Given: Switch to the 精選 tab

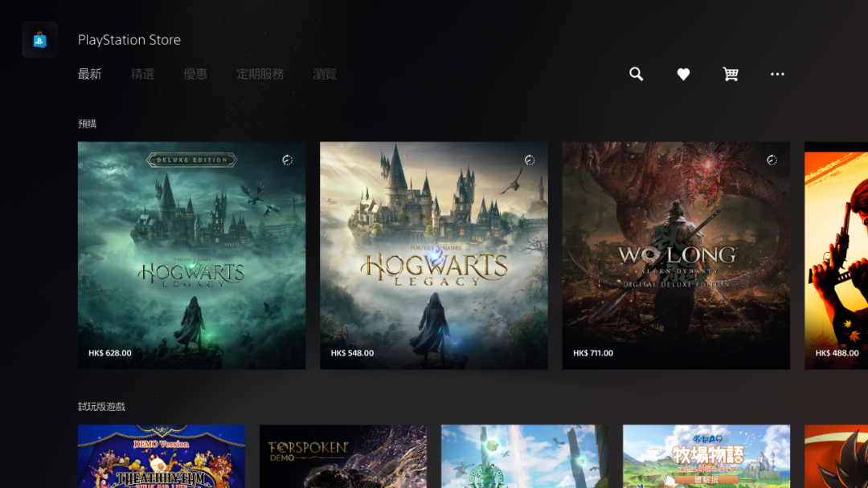Looking at the screenshot, I should coord(142,74).
